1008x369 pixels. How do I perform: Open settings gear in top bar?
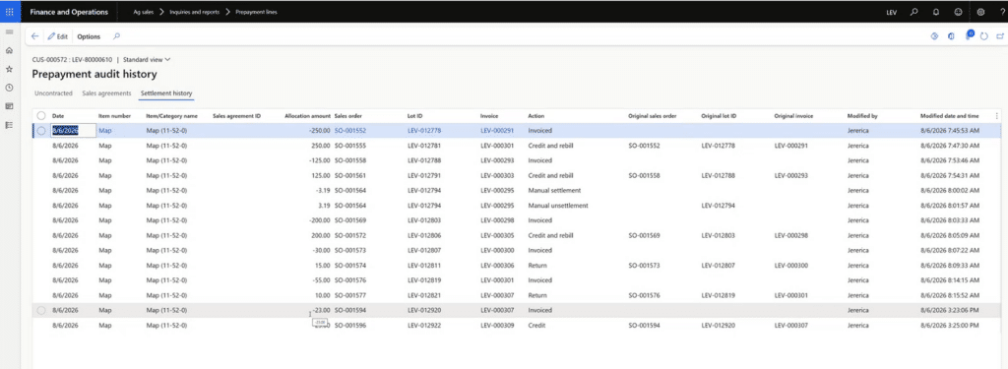980,12
